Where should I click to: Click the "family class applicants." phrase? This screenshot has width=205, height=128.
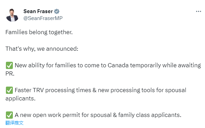[x=150, y=115]
